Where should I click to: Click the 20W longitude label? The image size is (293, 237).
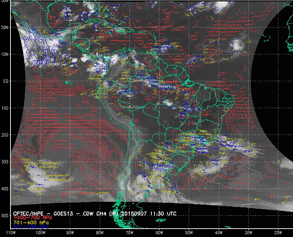pos(278,233)
